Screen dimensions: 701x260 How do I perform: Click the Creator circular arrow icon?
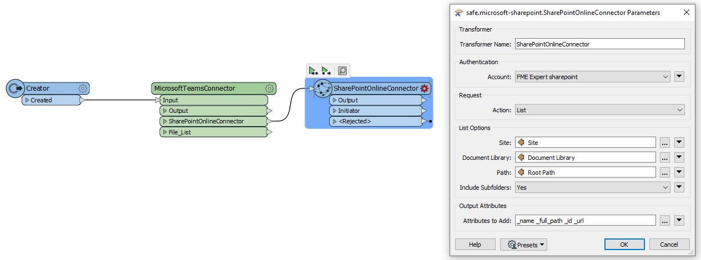point(16,89)
